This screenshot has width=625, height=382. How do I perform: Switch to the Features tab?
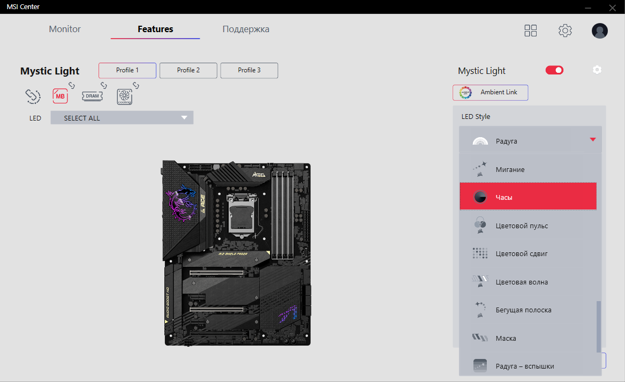click(155, 29)
